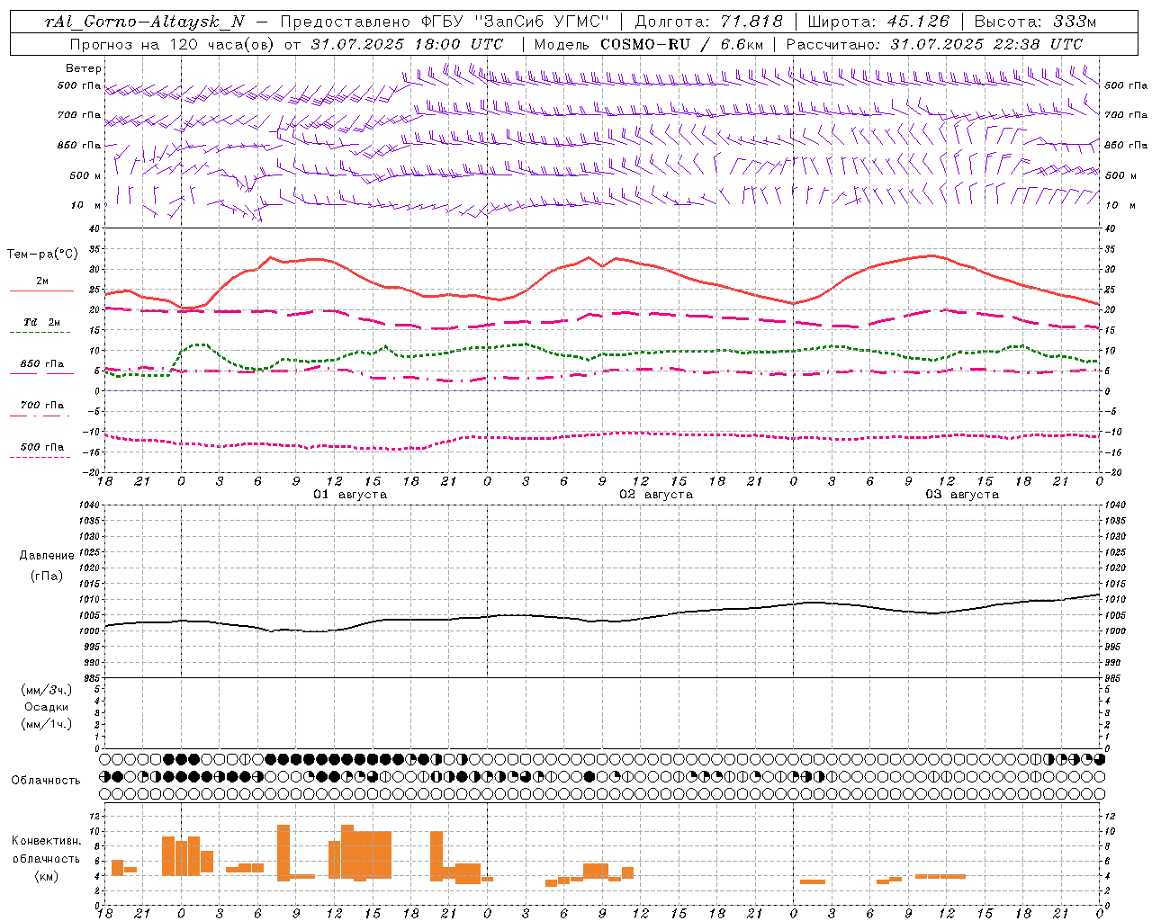Click Рассчитано: 31.07.2025 22:38 UTC timestamp
The height and width of the screenshot is (921, 1152).
pyautogui.click(x=934, y=44)
